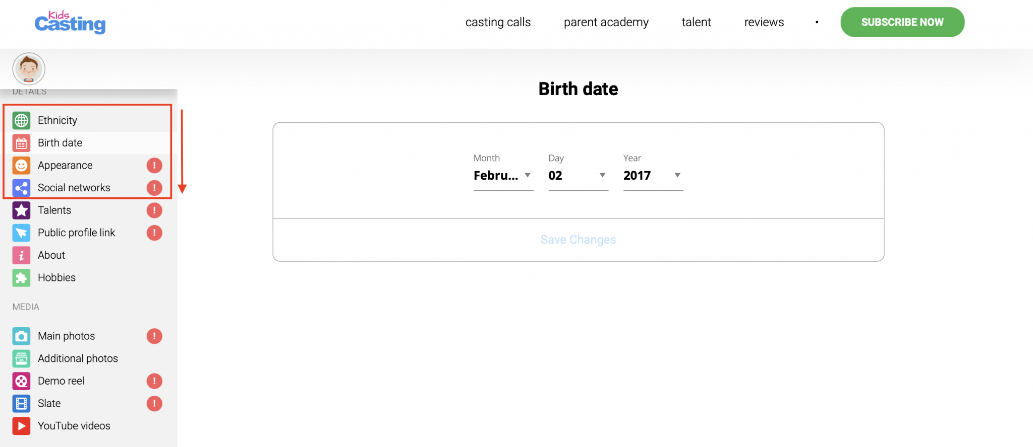The width and height of the screenshot is (1033, 447).
Task: Click the Main photos camera icon
Action: click(x=21, y=336)
